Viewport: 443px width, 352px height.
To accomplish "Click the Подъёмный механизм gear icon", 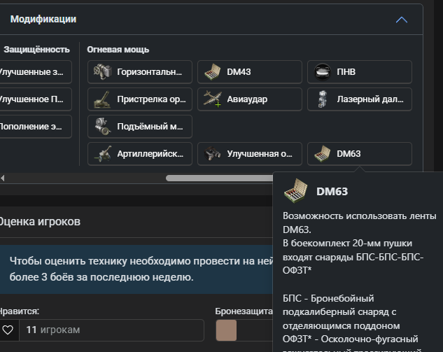I will (x=103, y=127).
